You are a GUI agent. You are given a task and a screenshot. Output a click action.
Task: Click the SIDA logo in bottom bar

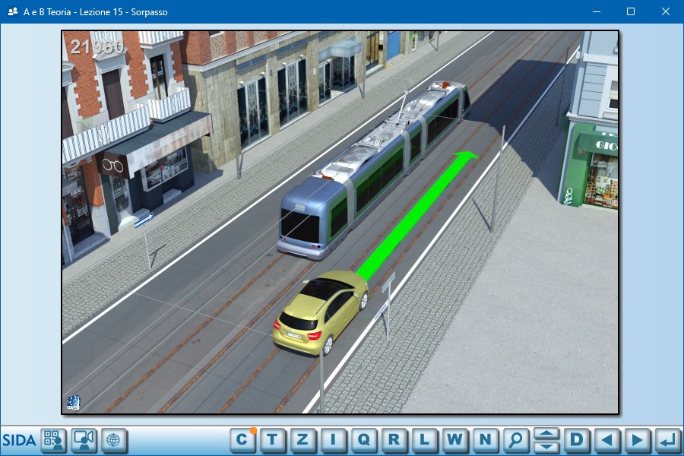19,440
